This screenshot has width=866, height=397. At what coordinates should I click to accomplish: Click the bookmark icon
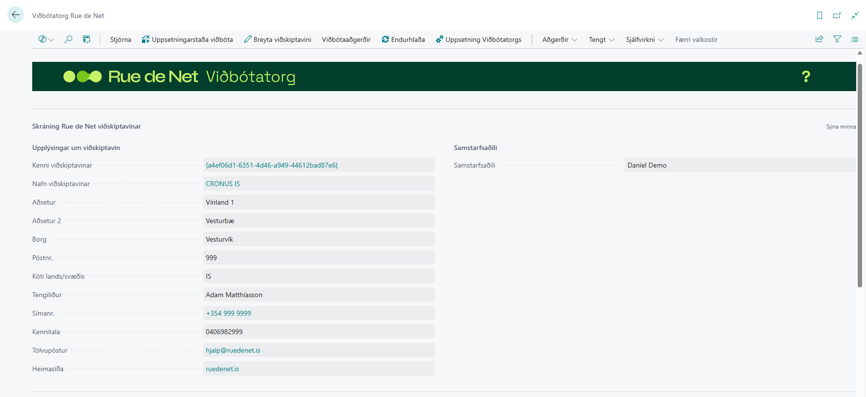coord(820,16)
